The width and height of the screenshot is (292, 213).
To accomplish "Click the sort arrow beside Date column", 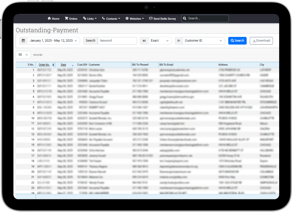I will click(x=73, y=65).
